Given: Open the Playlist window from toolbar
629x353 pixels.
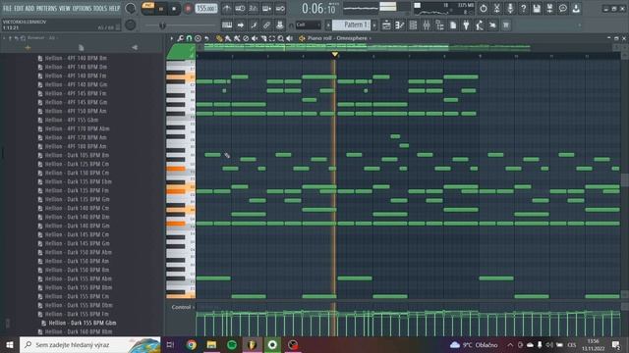Looking at the screenshot, I should coord(386,25).
